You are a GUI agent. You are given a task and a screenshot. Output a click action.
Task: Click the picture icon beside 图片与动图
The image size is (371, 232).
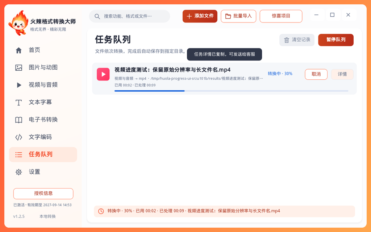[x=19, y=68]
